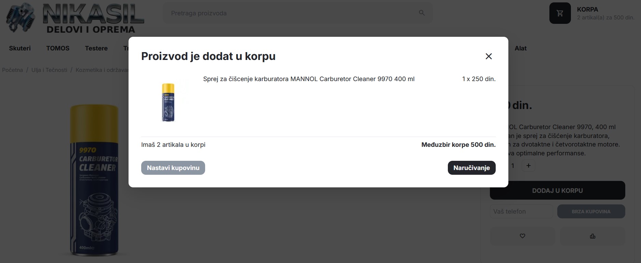Click the BRZA KUPOVINA button

click(591, 212)
